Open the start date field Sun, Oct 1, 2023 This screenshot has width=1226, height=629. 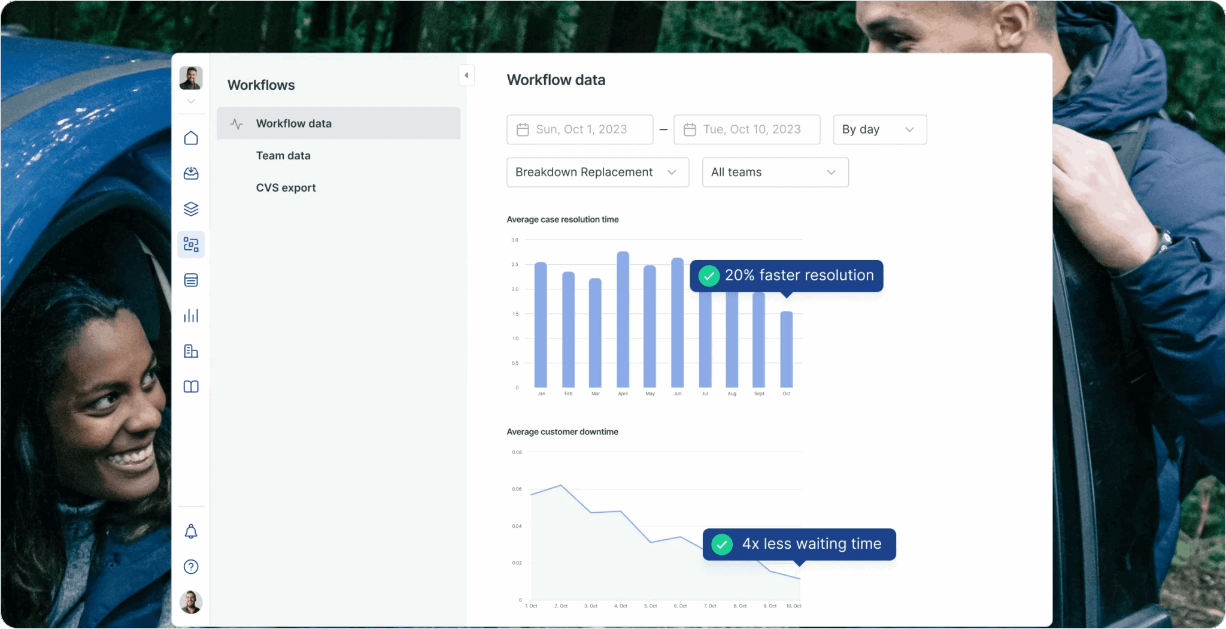click(x=579, y=129)
